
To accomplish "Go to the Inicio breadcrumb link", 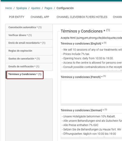I will tap(9, 8).
